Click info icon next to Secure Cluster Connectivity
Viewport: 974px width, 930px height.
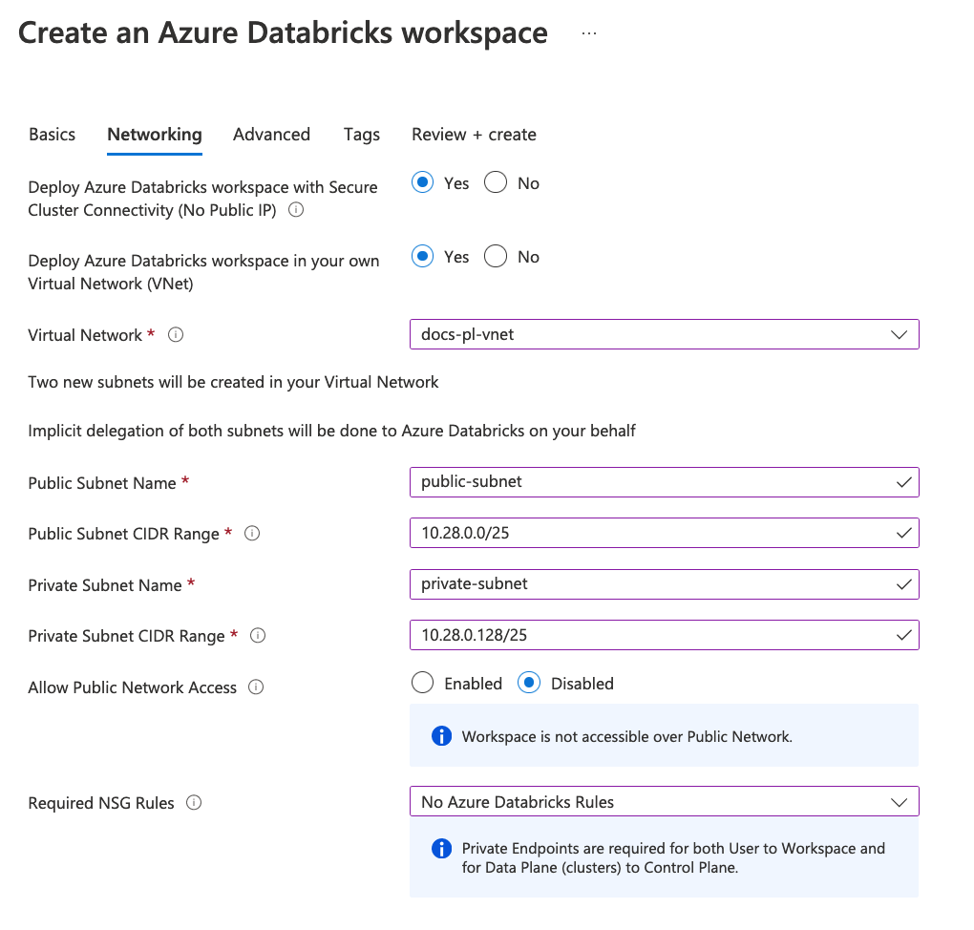click(296, 210)
